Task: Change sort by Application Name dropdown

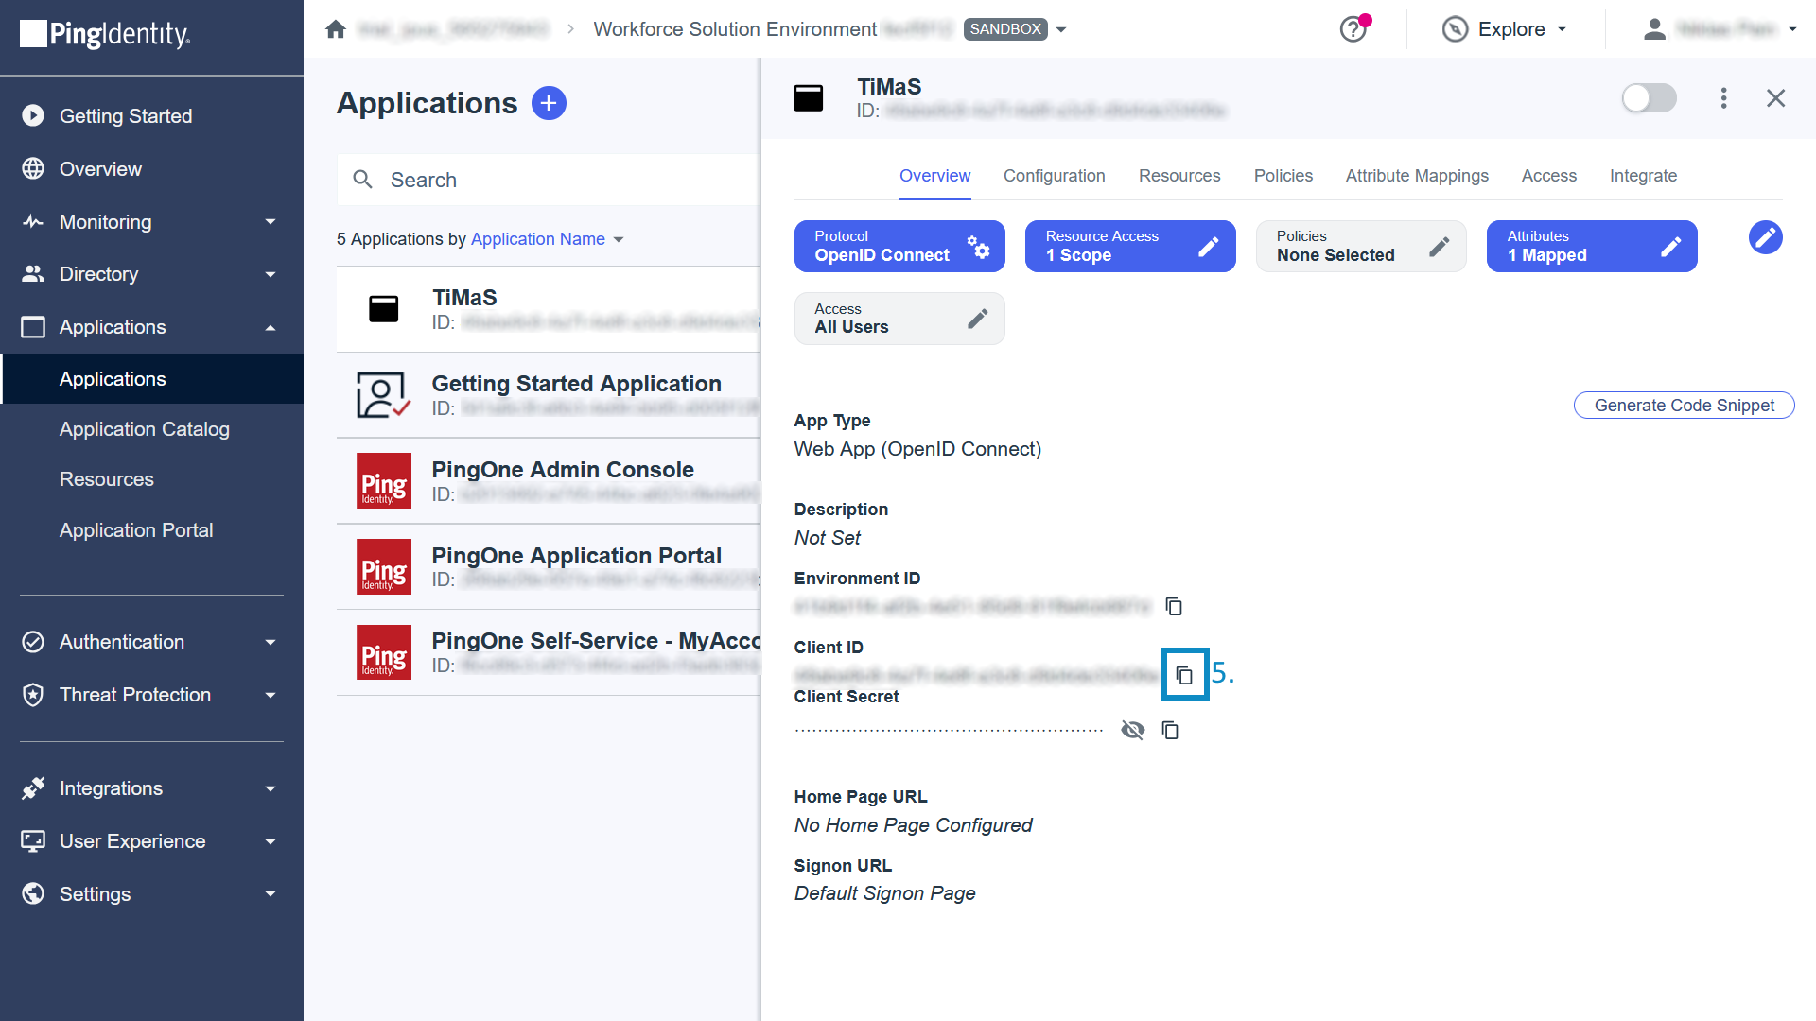Action: (x=548, y=239)
